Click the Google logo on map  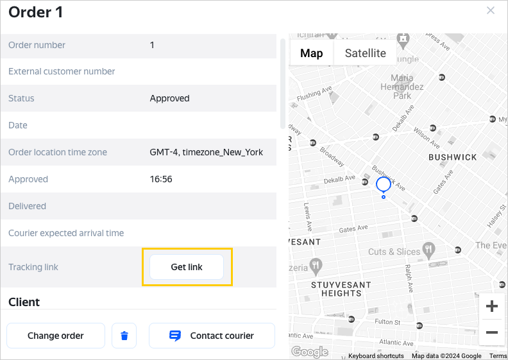point(310,352)
